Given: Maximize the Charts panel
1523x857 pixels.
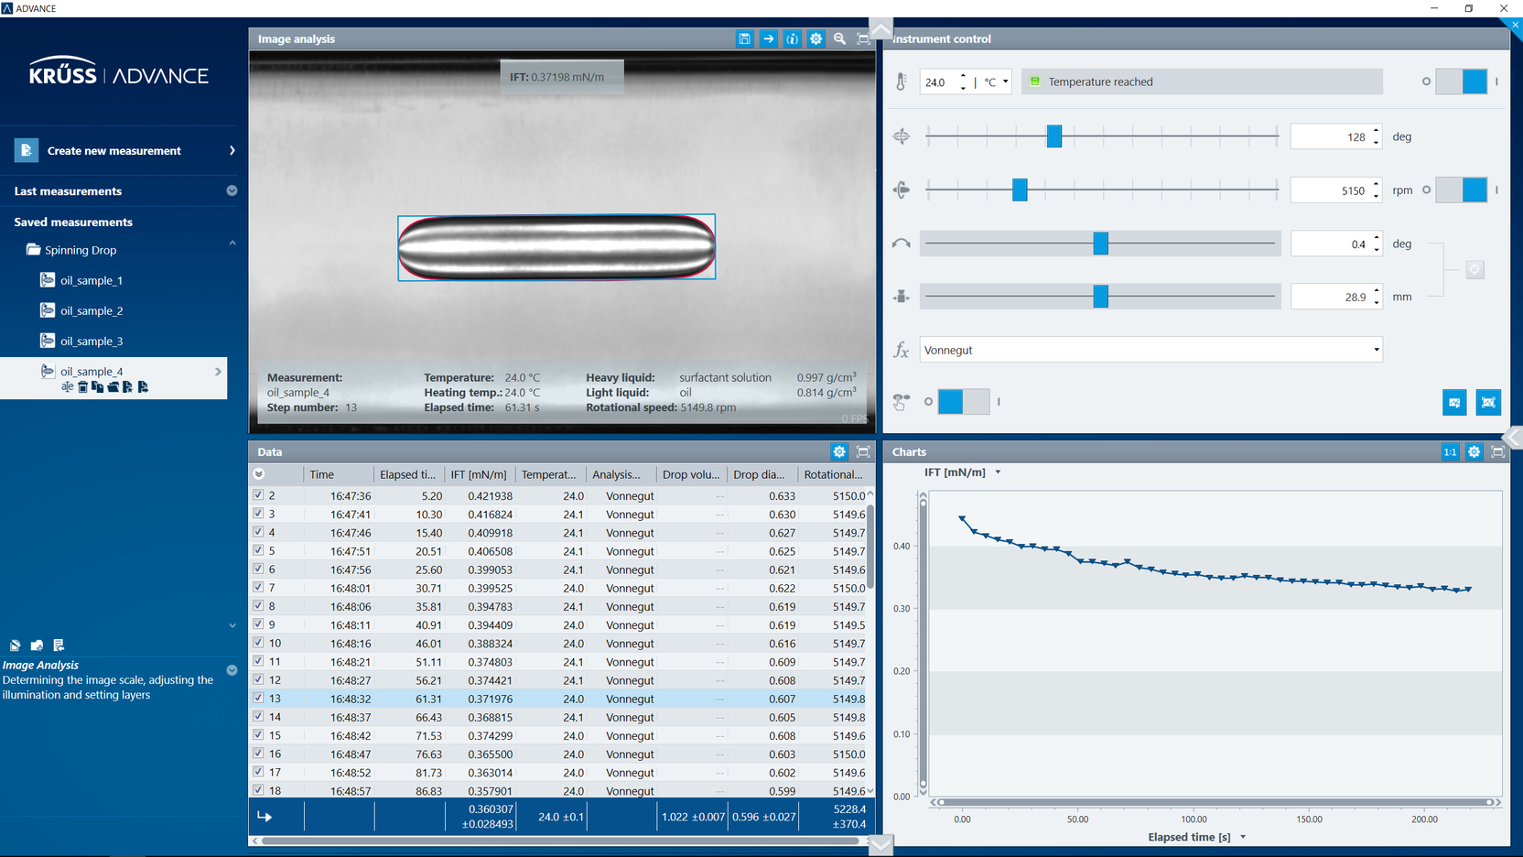Looking at the screenshot, I should (1497, 451).
